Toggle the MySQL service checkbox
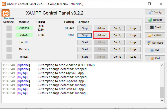 tap(9, 35)
